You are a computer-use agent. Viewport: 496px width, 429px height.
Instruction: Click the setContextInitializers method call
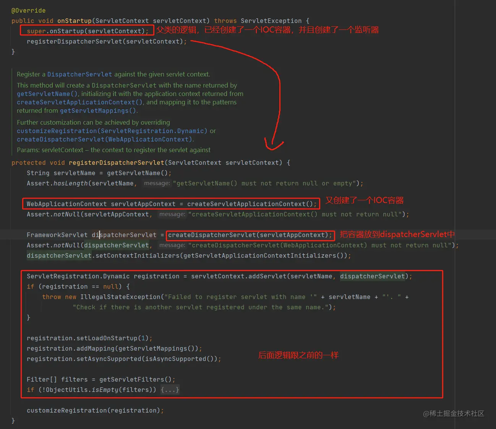138,255
